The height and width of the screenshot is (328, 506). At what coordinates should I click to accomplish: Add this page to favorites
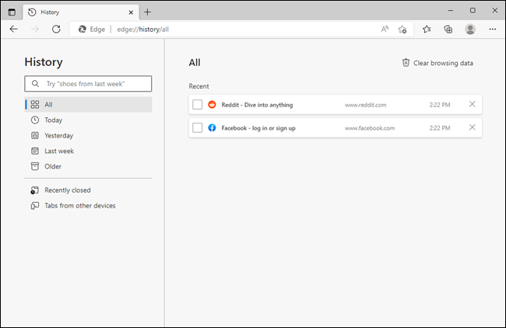tap(402, 30)
